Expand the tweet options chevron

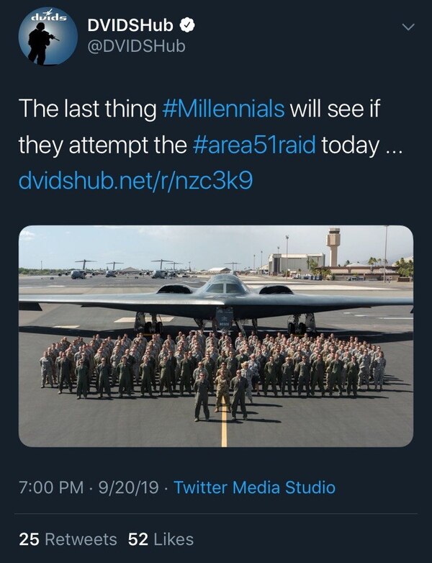click(x=408, y=27)
